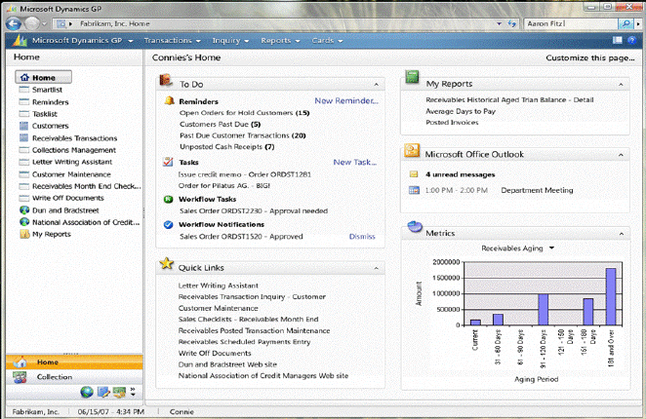Collapse the My Reports section
Screen dimensions: 646x419
(621, 85)
